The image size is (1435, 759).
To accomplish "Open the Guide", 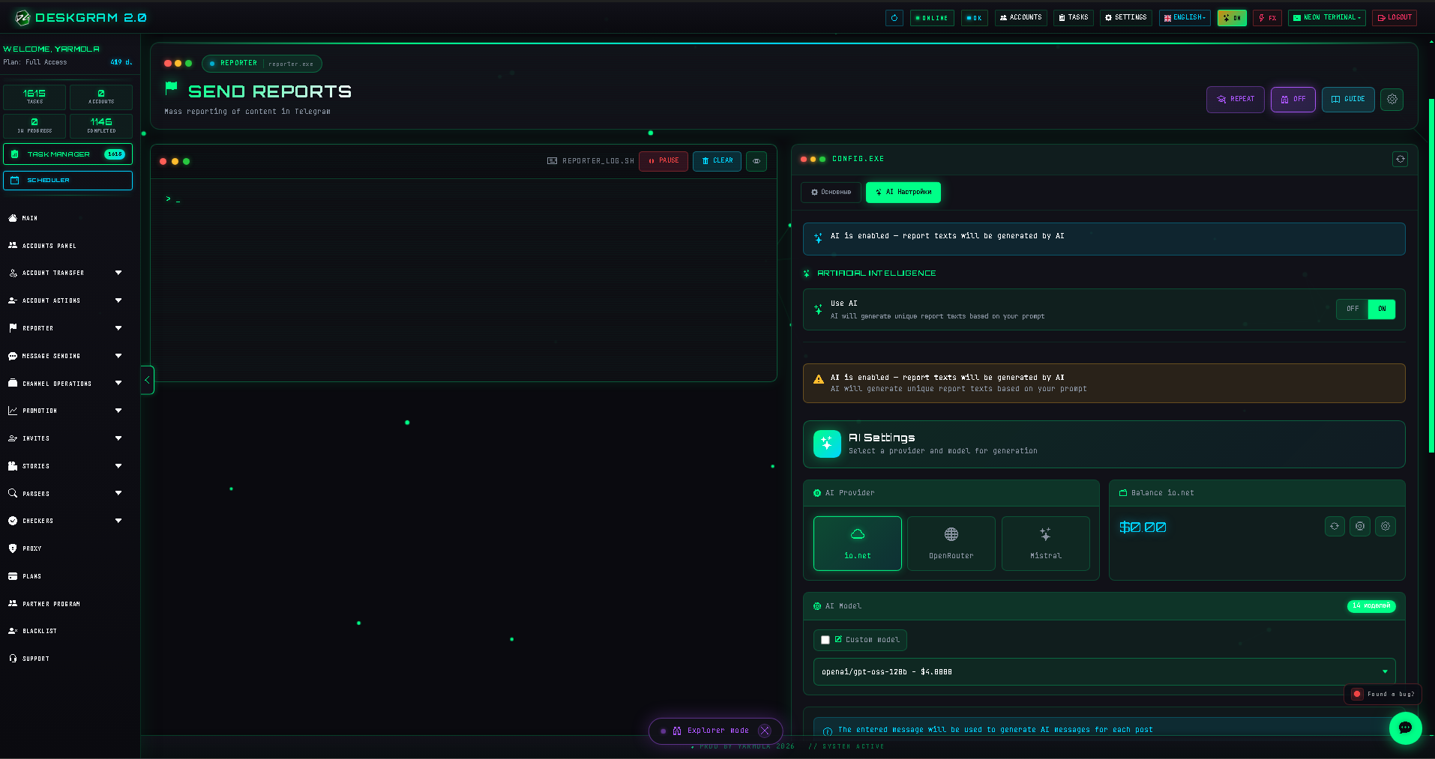I will click(x=1347, y=99).
